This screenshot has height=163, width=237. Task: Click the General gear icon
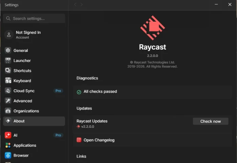(8, 50)
